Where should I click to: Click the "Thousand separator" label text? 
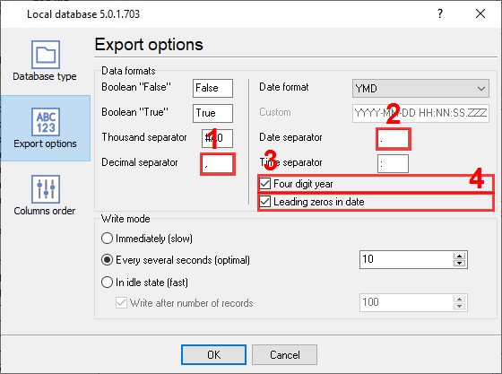click(x=144, y=137)
